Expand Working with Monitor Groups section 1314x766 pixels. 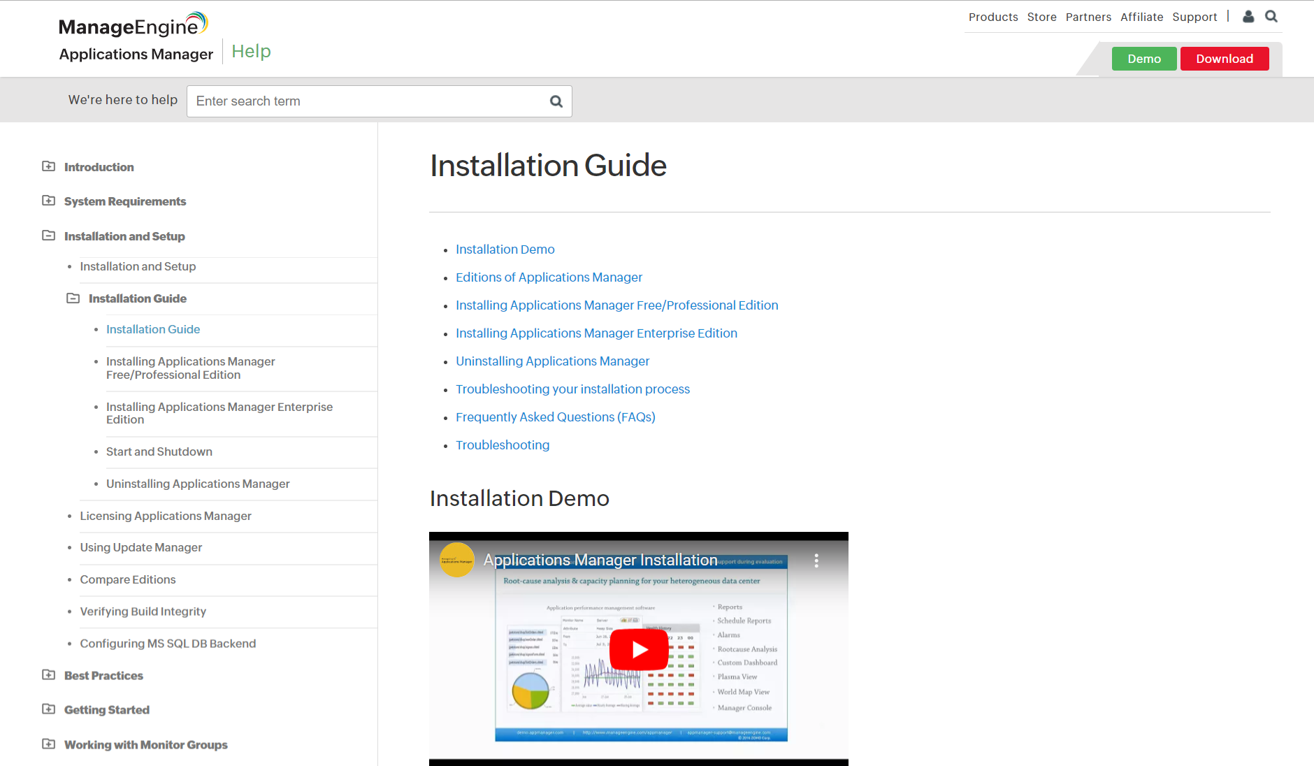tap(48, 744)
